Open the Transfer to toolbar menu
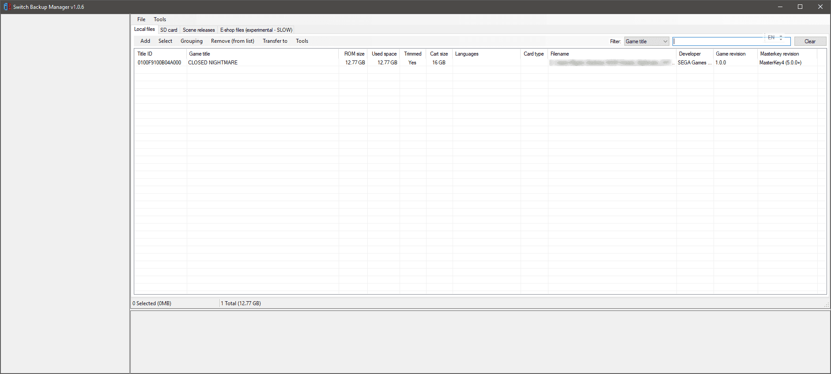Viewport: 831px width, 374px height. pos(275,41)
